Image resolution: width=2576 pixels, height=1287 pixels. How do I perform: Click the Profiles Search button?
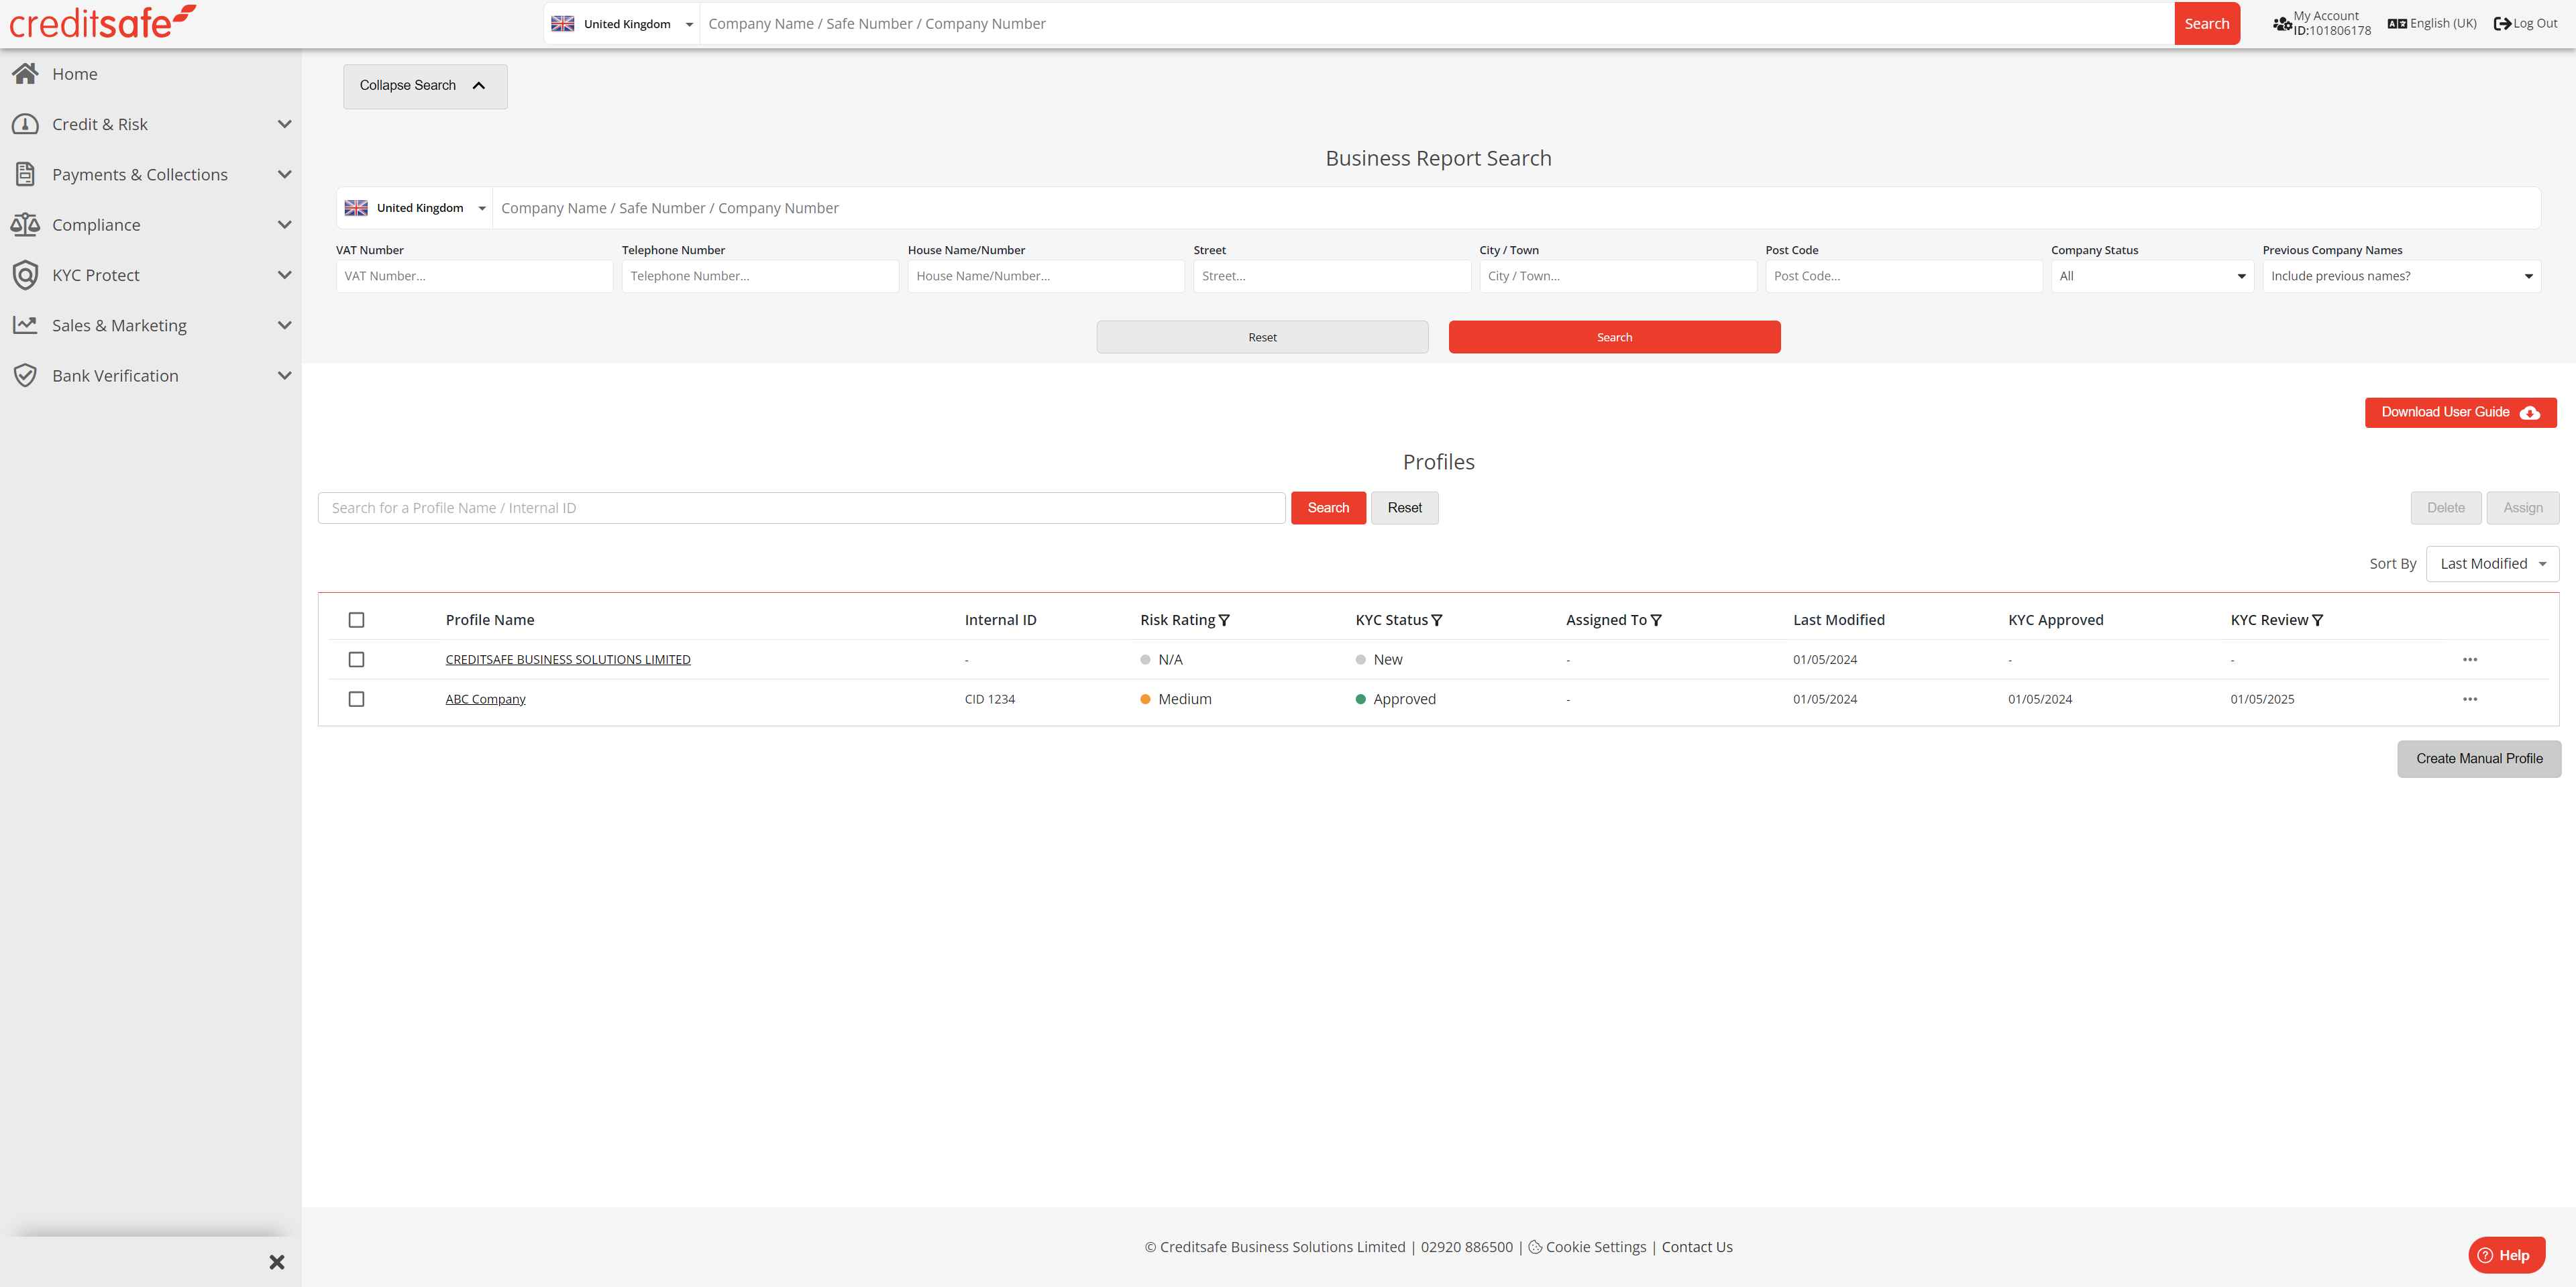1328,508
